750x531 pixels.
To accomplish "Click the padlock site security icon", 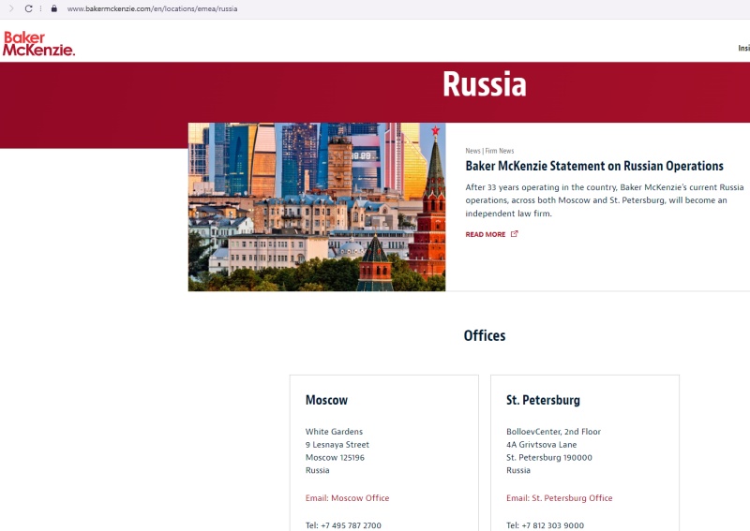I will point(54,8).
